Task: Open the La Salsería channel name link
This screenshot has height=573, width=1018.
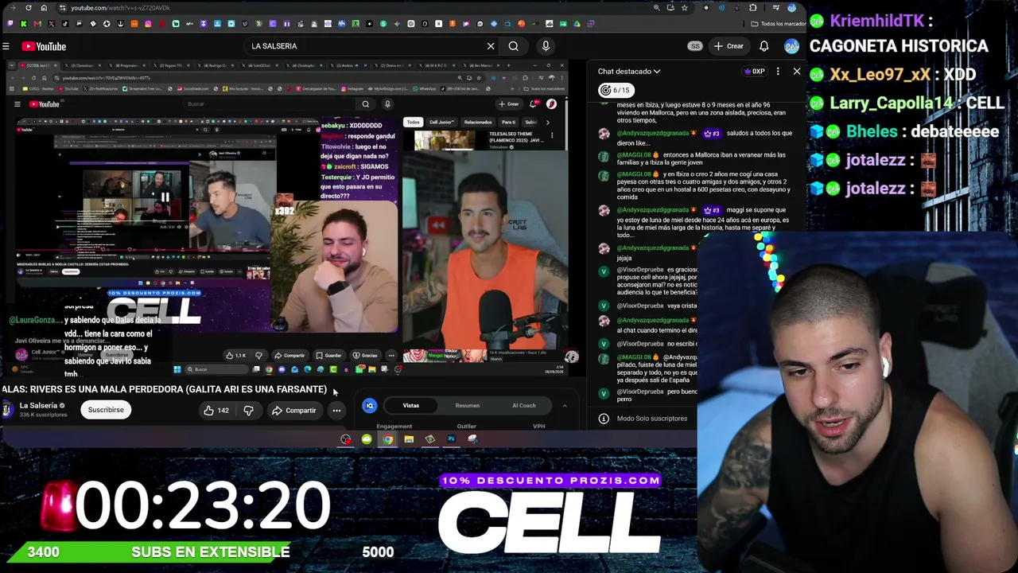Action: click(x=38, y=406)
